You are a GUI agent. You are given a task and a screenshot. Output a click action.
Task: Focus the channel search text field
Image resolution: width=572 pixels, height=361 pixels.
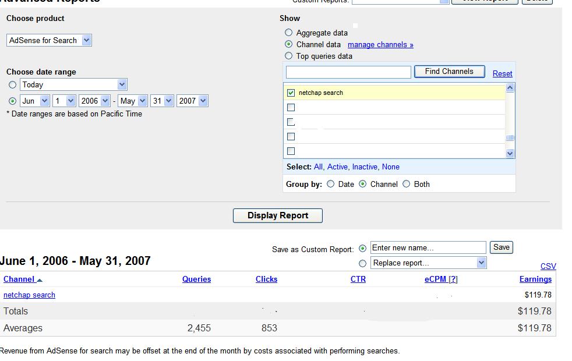(x=348, y=72)
